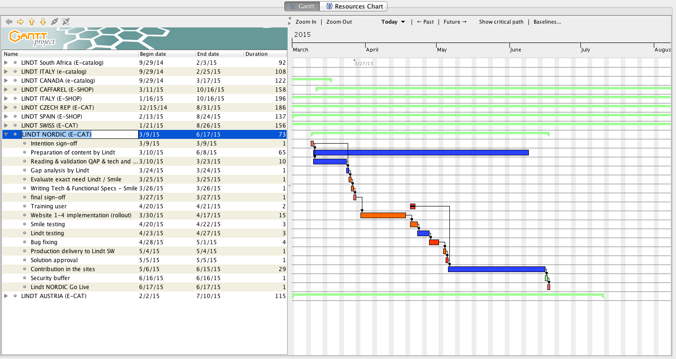Expand LINDT SWISS (E-CAT) task
Image resolution: width=676 pixels, height=359 pixels.
coord(6,125)
